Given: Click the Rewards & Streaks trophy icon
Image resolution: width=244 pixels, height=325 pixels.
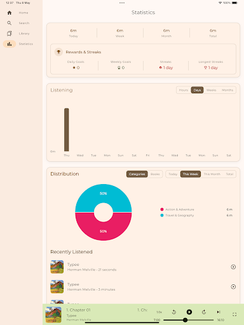Looking at the screenshot, I should click(x=58, y=52).
